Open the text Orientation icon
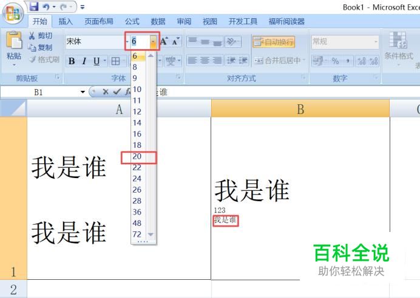Screen dimensions: 420x298 (x=232, y=41)
